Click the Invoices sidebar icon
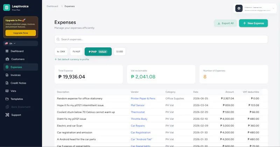 [7, 75]
